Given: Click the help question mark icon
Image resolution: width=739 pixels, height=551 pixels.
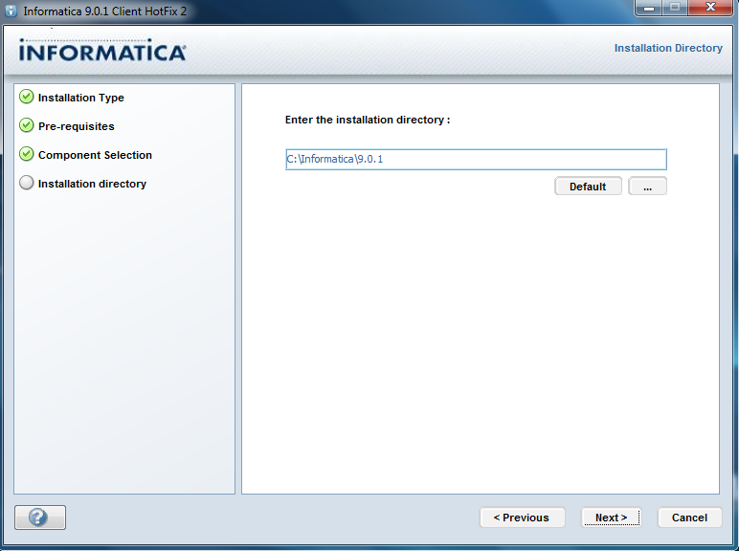Looking at the screenshot, I should 39,518.
